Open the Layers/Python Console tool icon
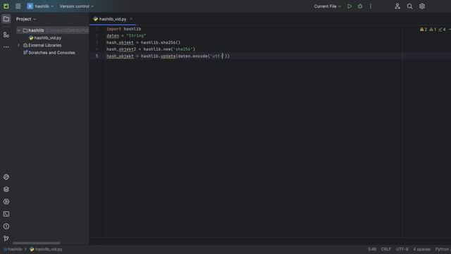Viewport: 451px width, 254px height. pos(6,189)
